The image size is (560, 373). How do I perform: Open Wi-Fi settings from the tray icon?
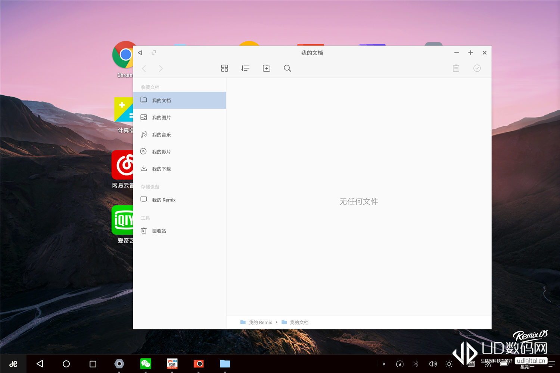(x=488, y=364)
